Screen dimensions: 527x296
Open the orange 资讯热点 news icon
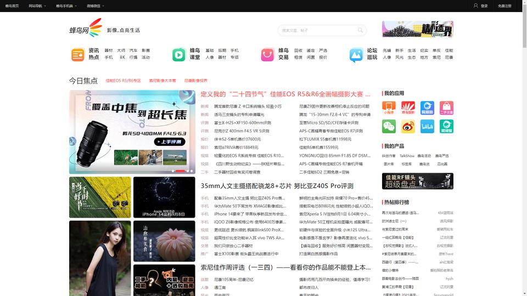pyautogui.click(x=77, y=55)
